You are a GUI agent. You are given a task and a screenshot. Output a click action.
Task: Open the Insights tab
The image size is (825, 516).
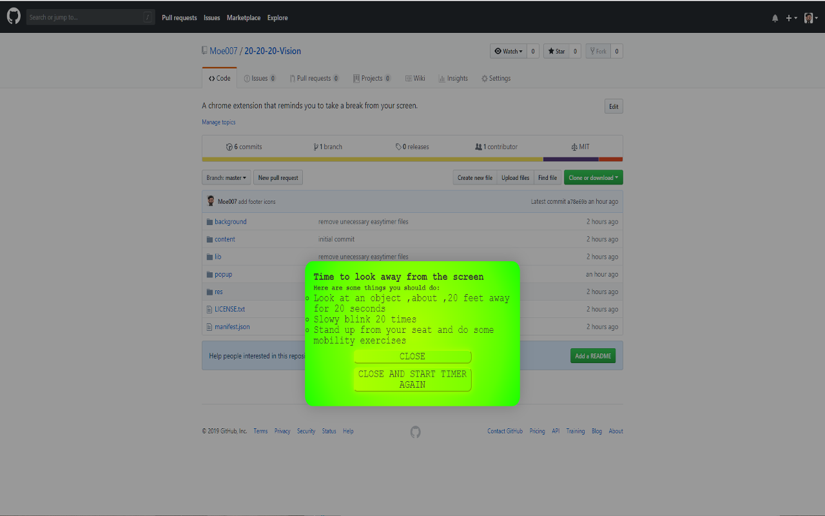click(x=453, y=78)
